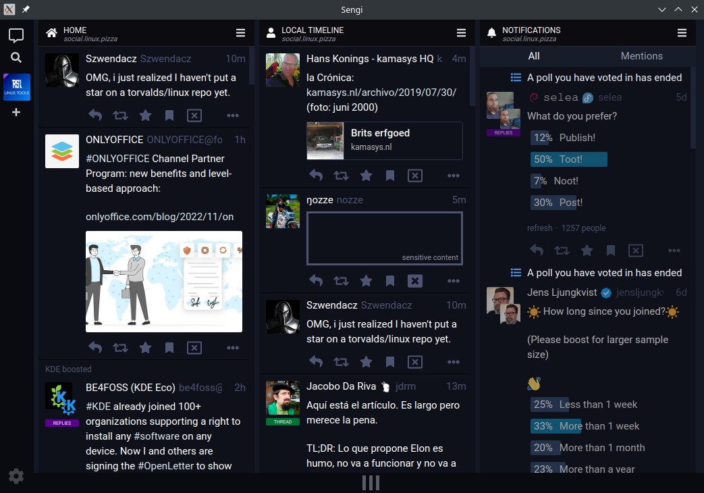The height and width of the screenshot is (493, 704).
Task: Open Sengi settings gear
Action: (16, 476)
